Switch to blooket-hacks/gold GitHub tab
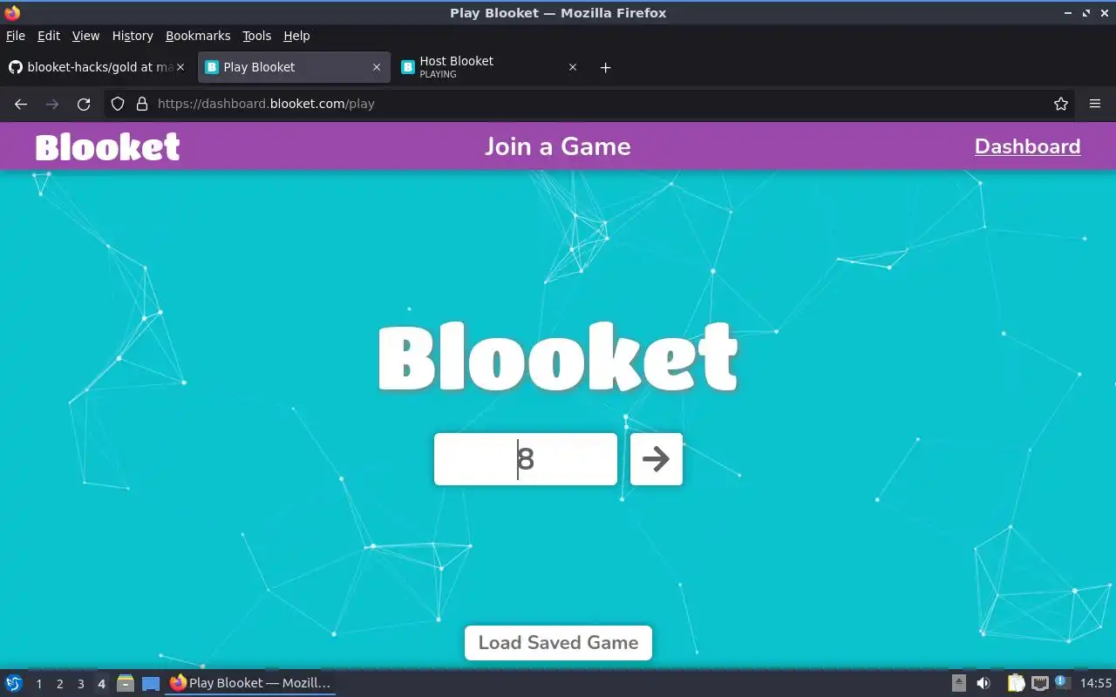 click(96, 67)
